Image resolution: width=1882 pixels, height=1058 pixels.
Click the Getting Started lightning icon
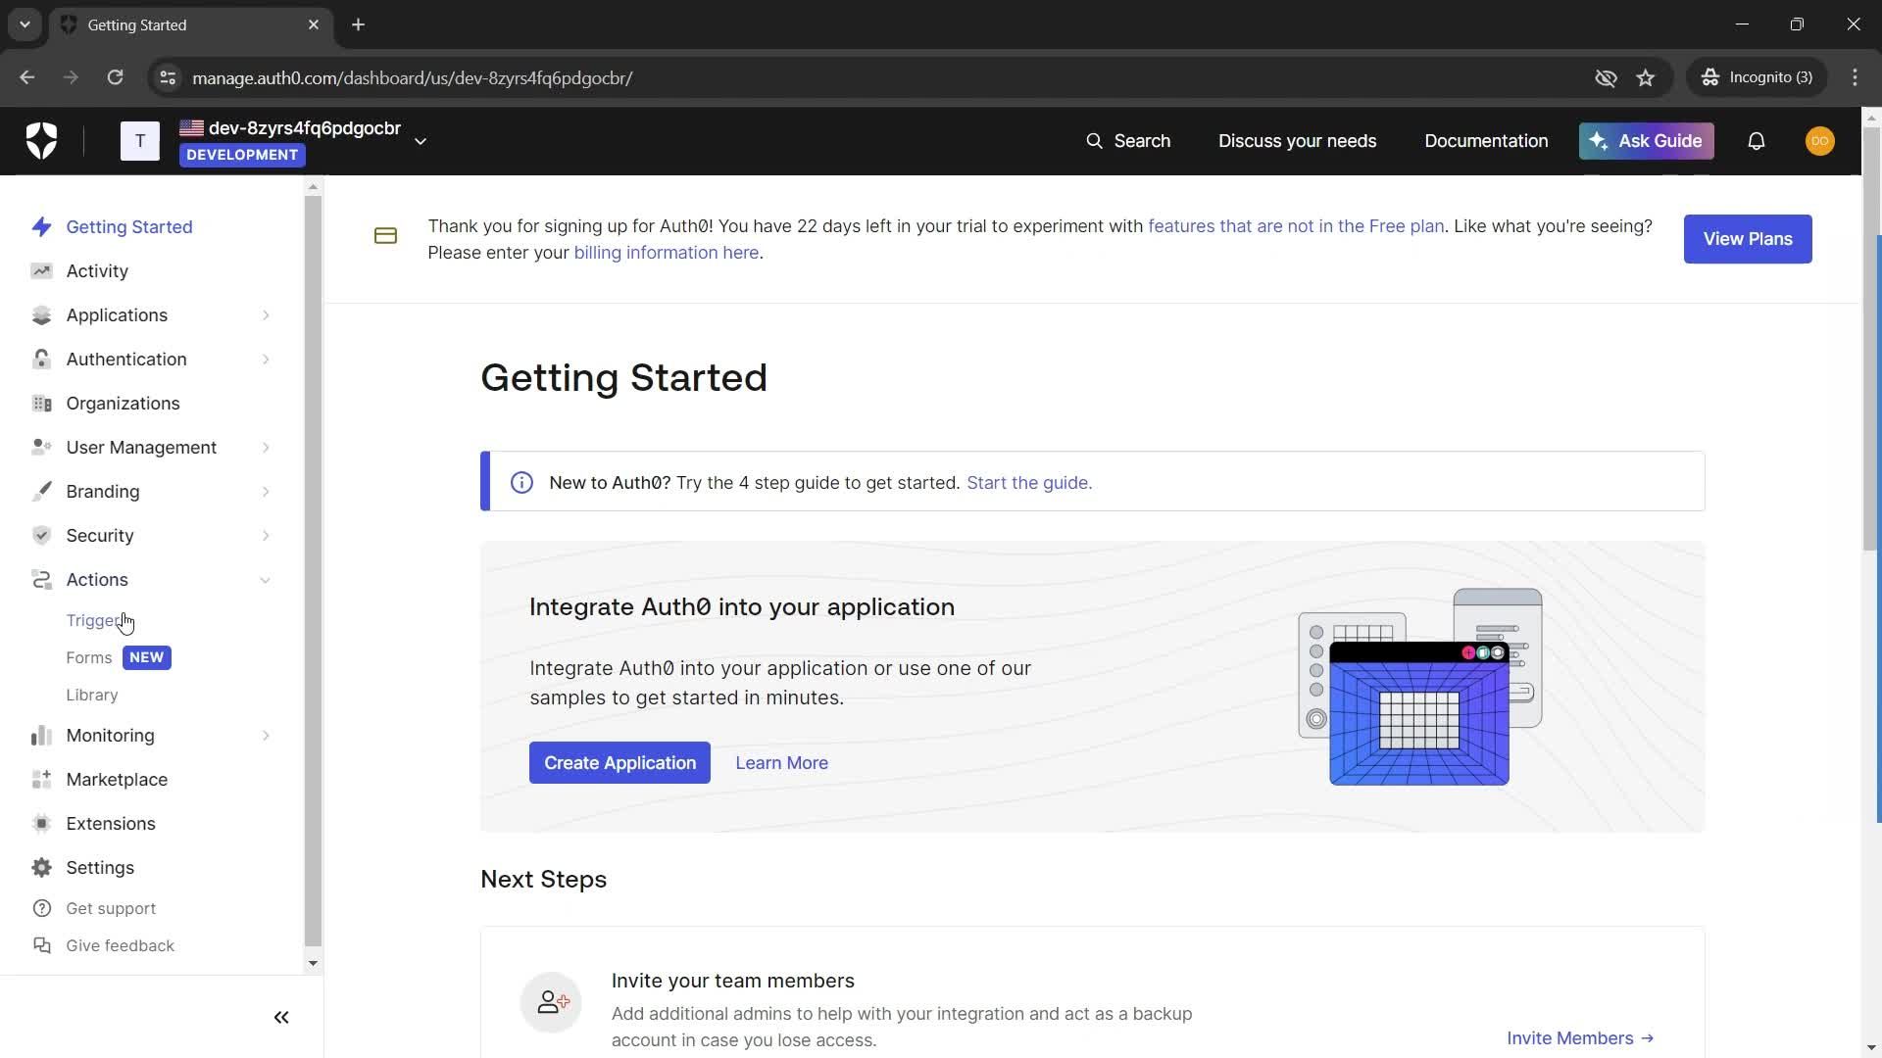point(41,227)
